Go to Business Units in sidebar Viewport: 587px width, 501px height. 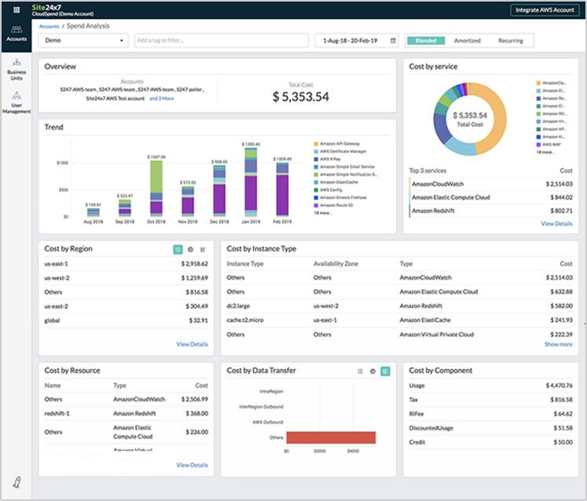[17, 70]
